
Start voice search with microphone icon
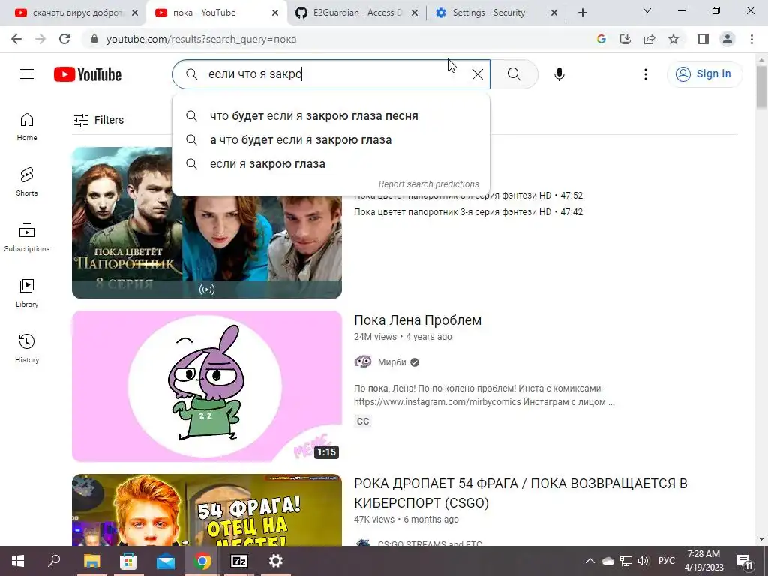tap(559, 74)
